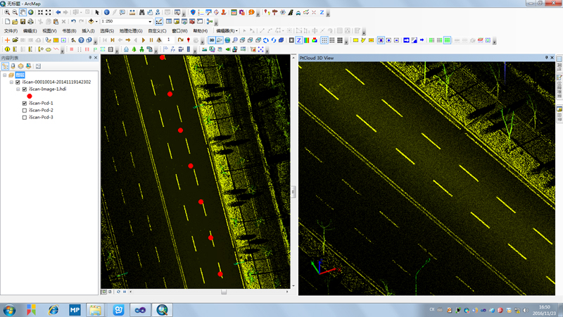Open Internet Explorer from the taskbar
This screenshot has width=563, height=317.
(x=53, y=310)
